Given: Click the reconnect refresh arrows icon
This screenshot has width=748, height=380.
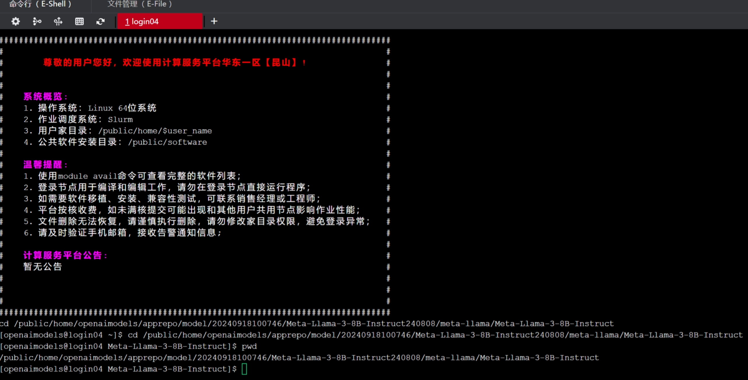Looking at the screenshot, I should click(101, 21).
